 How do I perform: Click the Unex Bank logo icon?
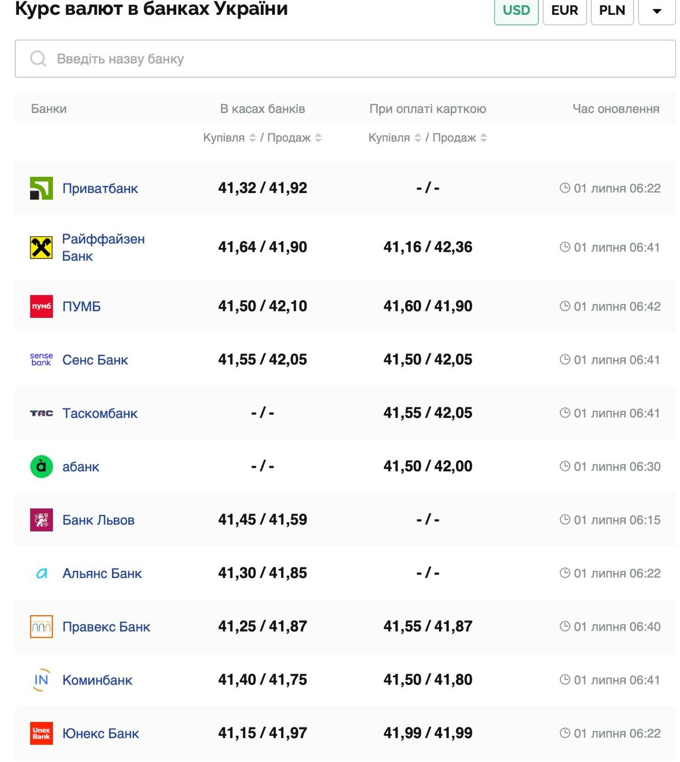click(x=41, y=733)
